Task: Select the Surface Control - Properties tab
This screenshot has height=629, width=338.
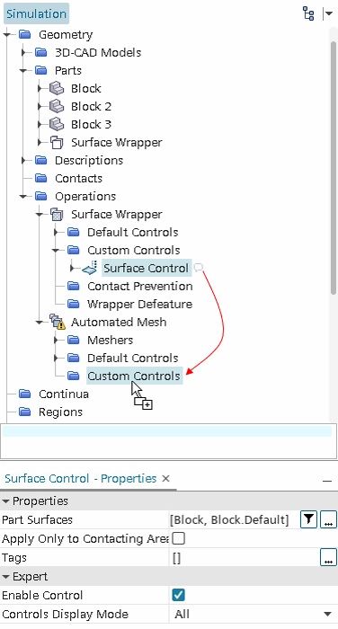Action: [81, 478]
